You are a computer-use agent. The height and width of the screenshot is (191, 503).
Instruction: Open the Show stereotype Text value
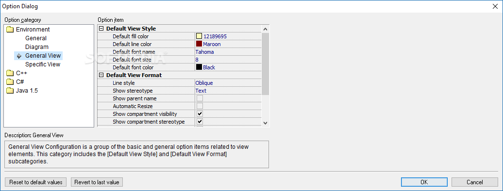[x=201, y=91]
